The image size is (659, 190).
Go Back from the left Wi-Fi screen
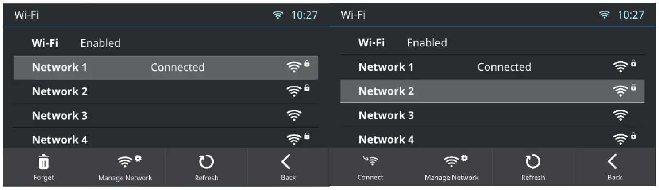288,167
